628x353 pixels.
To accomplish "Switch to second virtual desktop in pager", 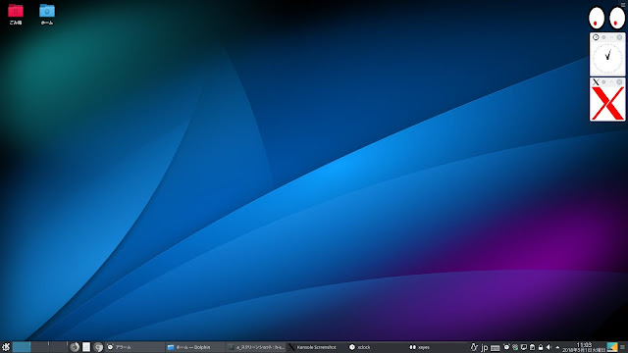I will coord(40,347).
